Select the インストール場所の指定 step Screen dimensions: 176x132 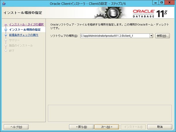pos(25,30)
